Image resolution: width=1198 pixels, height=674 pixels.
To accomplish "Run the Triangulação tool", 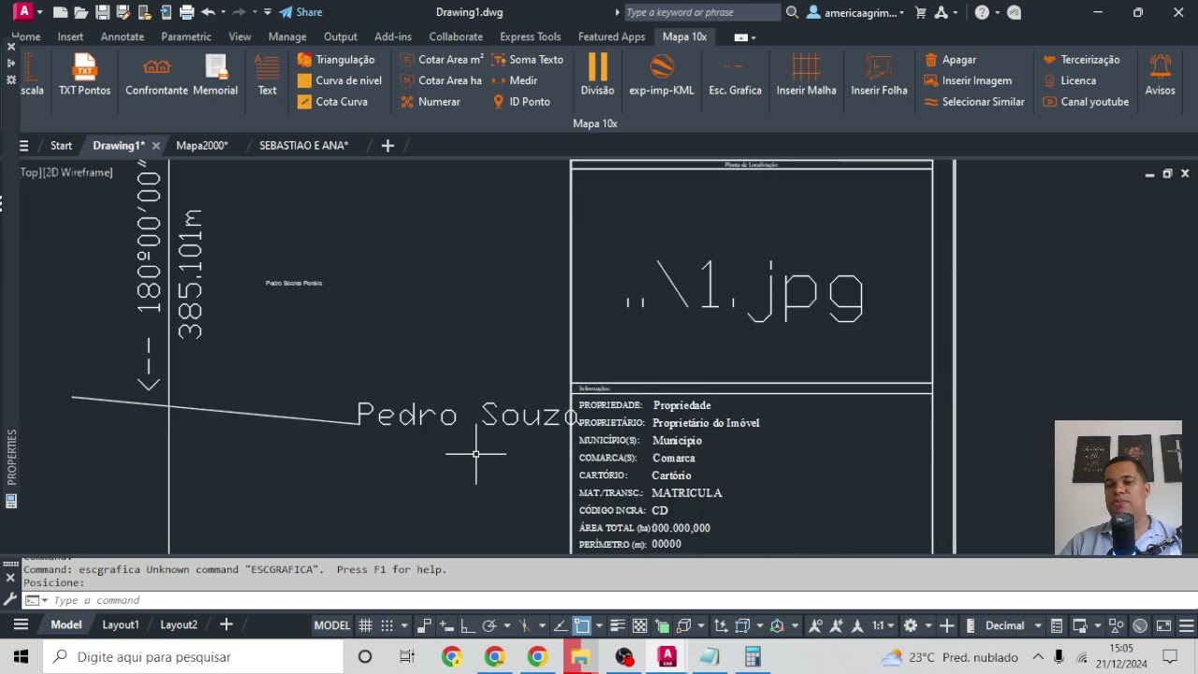I will (x=336, y=59).
